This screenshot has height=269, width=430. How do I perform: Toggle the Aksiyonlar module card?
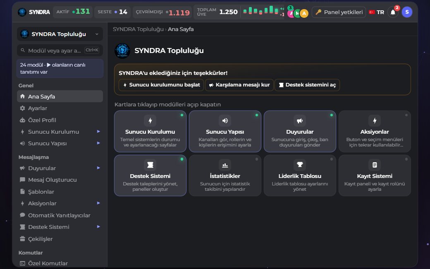375,131
